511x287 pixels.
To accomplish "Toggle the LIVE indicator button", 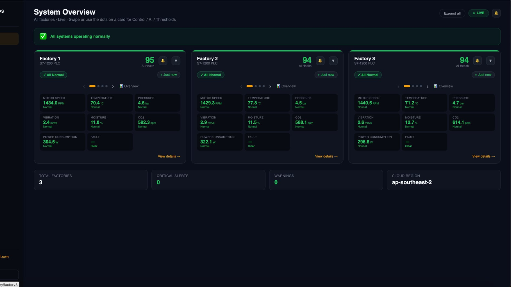I will [x=478, y=13].
